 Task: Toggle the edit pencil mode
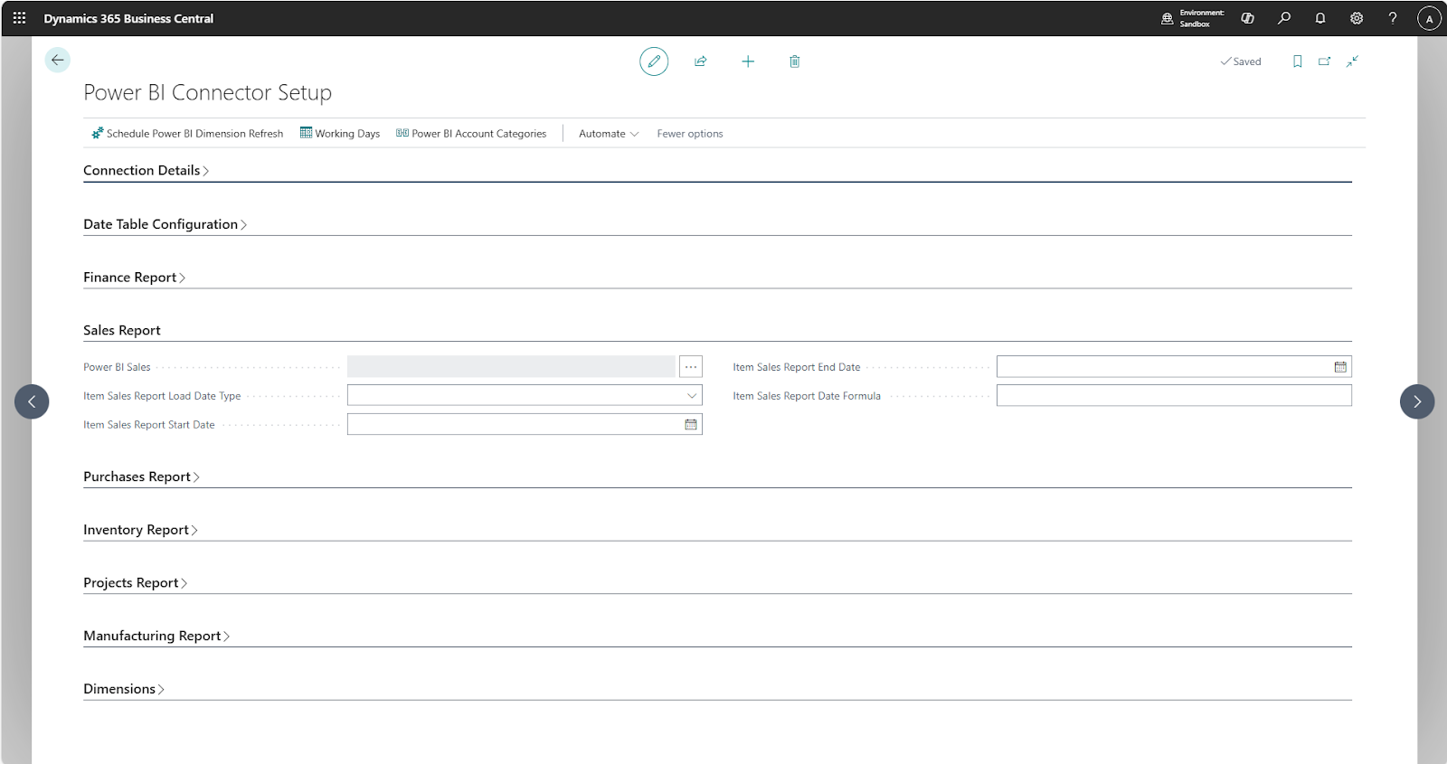pyautogui.click(x=654, y=61)
